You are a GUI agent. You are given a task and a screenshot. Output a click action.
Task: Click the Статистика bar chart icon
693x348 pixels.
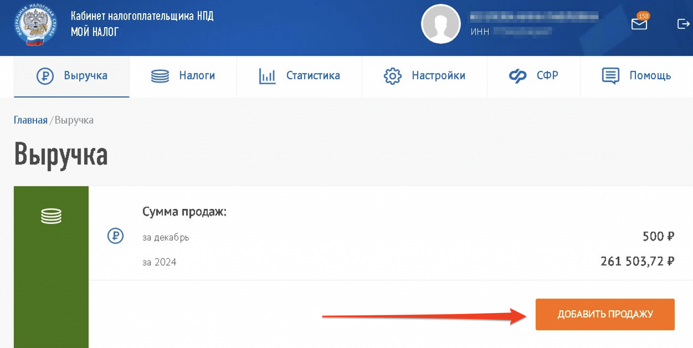coord(267,76)
